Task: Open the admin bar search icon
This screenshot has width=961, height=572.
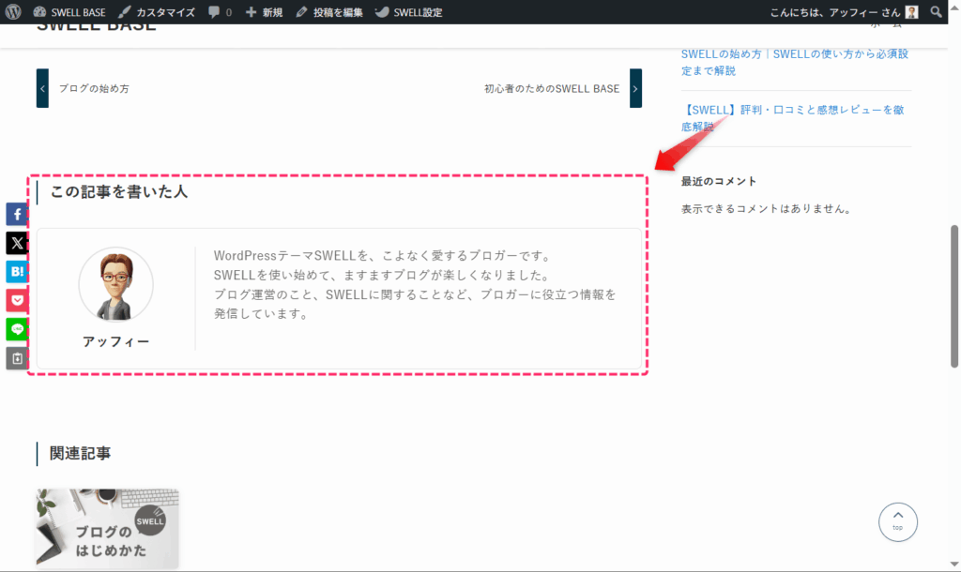Action: click(936, 11)
